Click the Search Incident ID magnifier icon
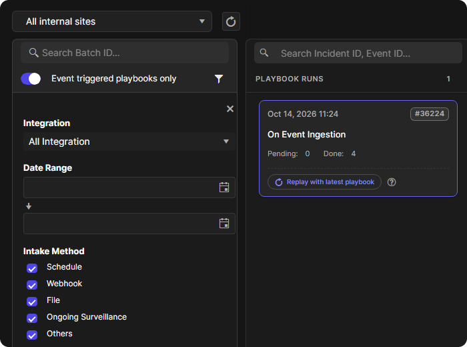This screenshot has height=347, width=467. pos(264,53)
